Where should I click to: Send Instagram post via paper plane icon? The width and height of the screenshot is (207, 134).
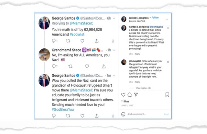tap(136, 95)
